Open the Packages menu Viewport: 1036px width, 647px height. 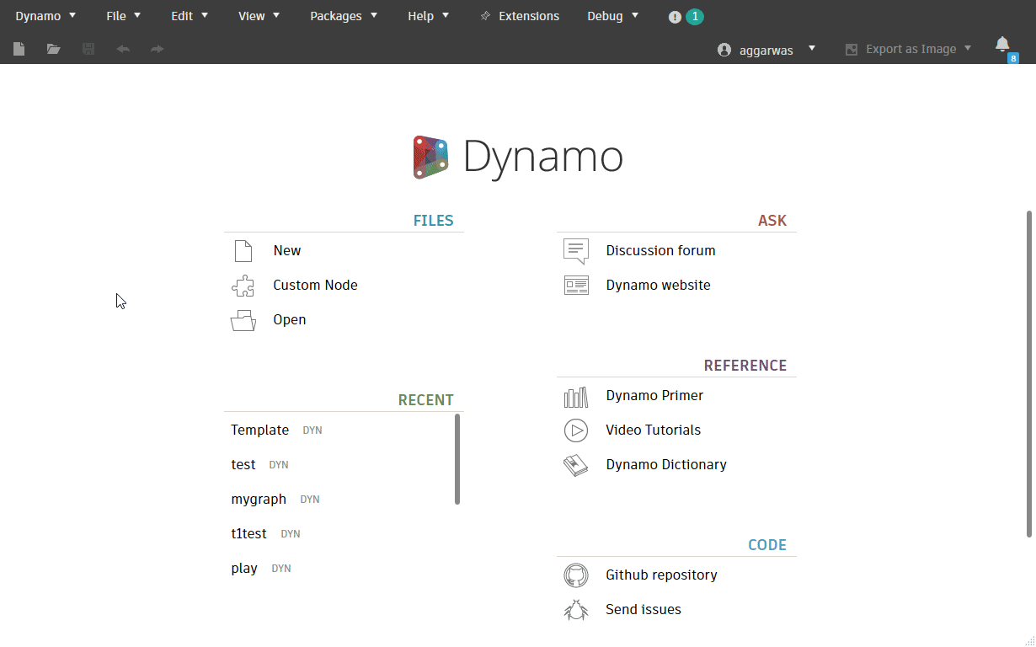pos(344,16)
